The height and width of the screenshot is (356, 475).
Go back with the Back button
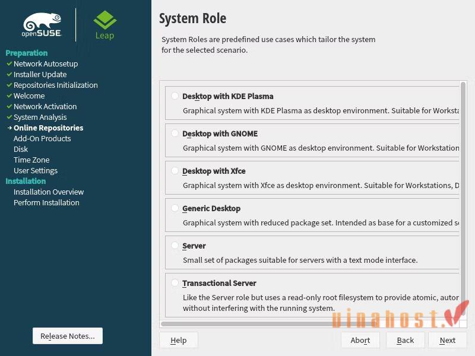(x=405, y=340)
